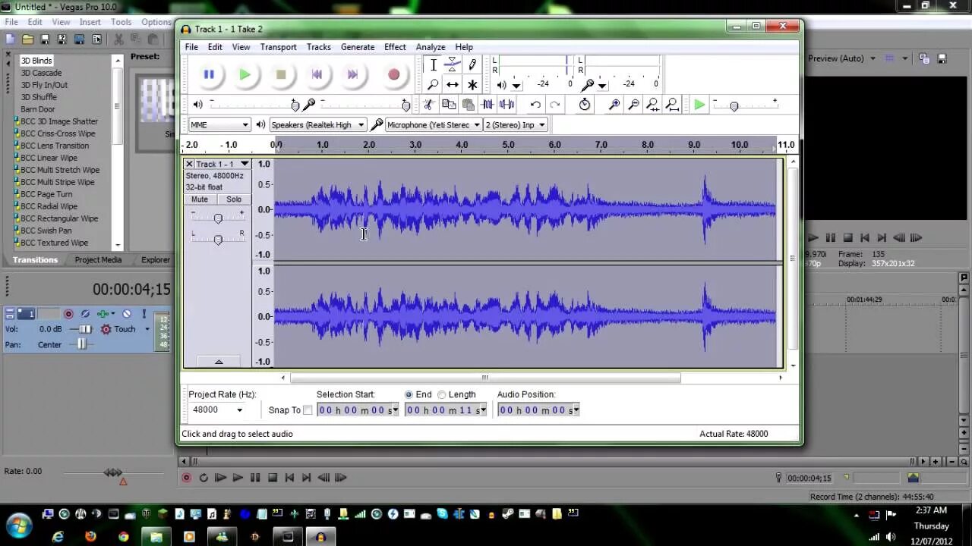Open the Track 1 - 1 name dropdown
The image size is (972, 546).
click(x=245, y=164)
